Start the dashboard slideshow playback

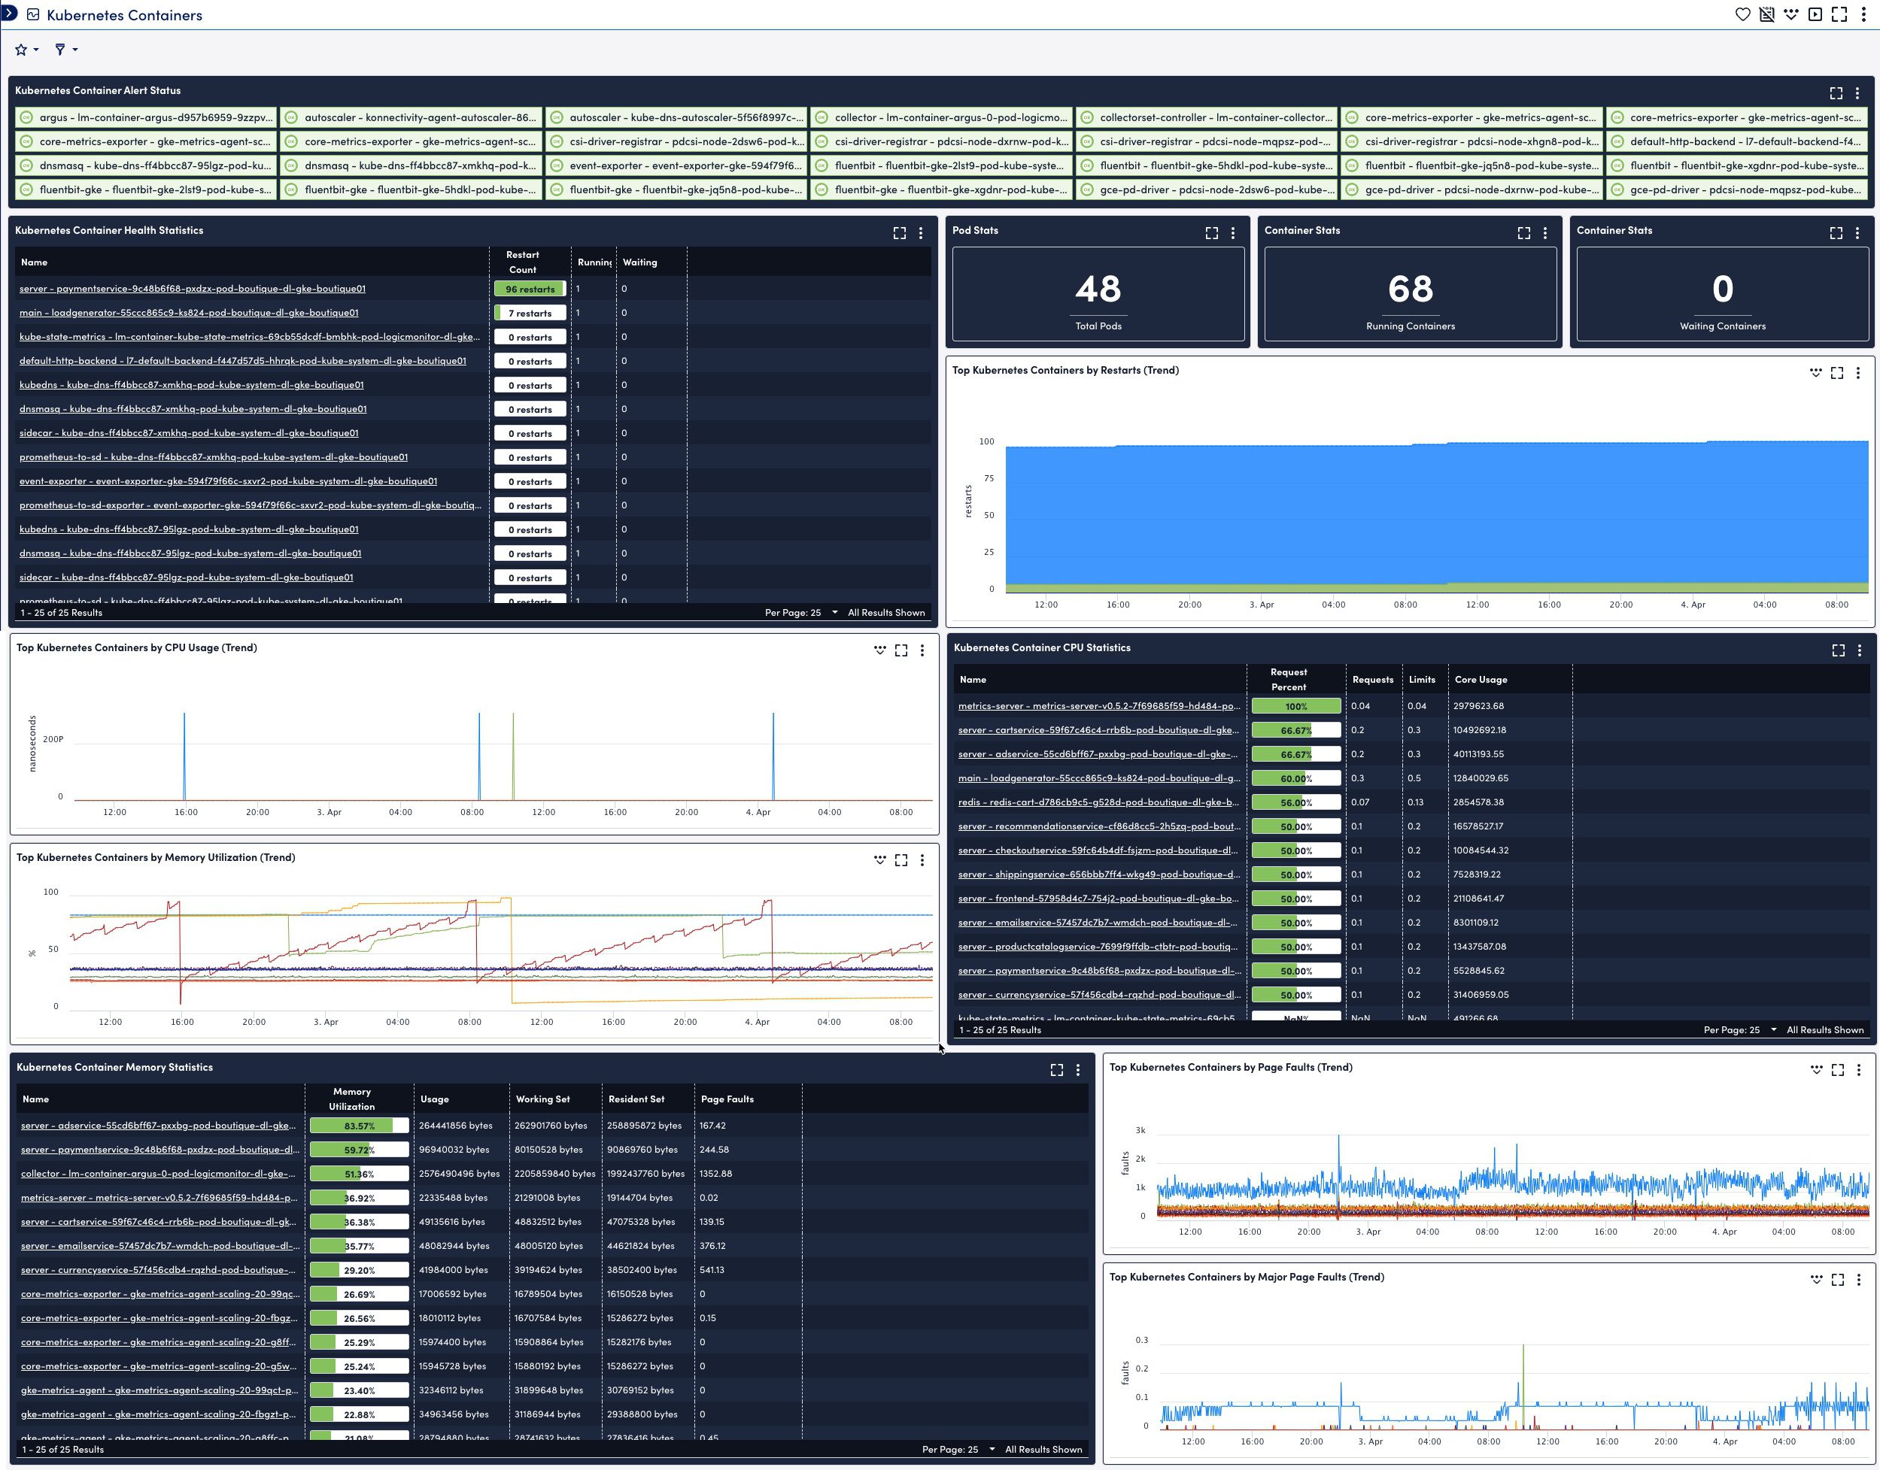(x=1815, y=14)
